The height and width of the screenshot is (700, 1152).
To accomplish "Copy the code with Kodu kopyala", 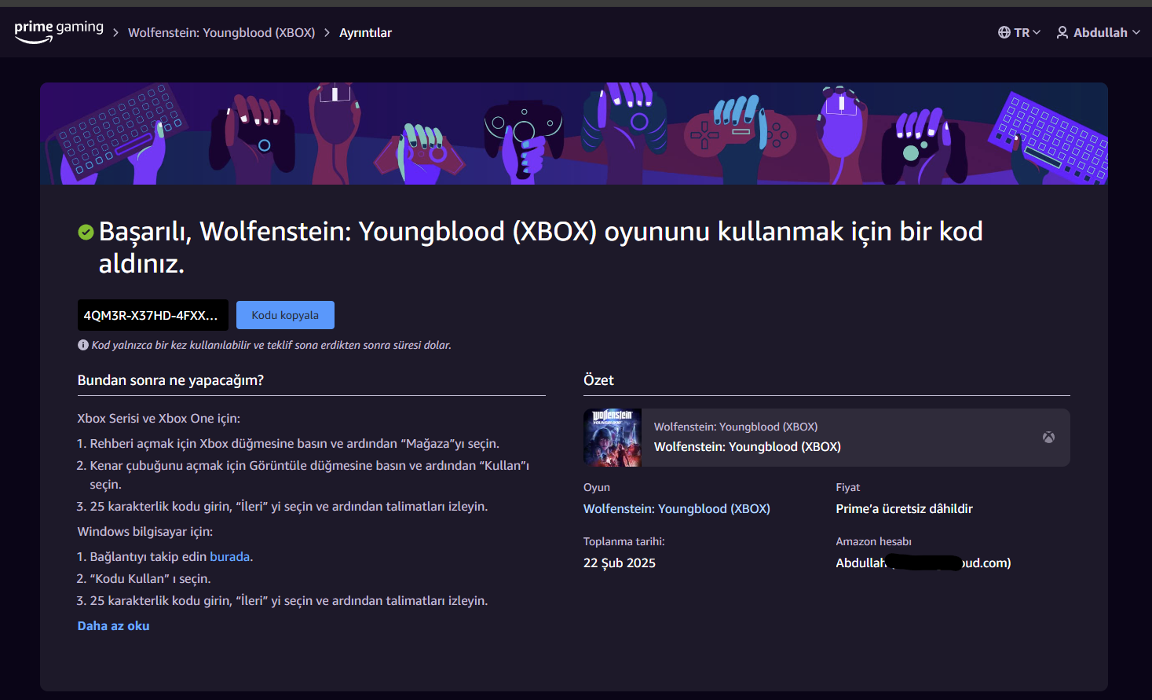I will click(285, 315).
